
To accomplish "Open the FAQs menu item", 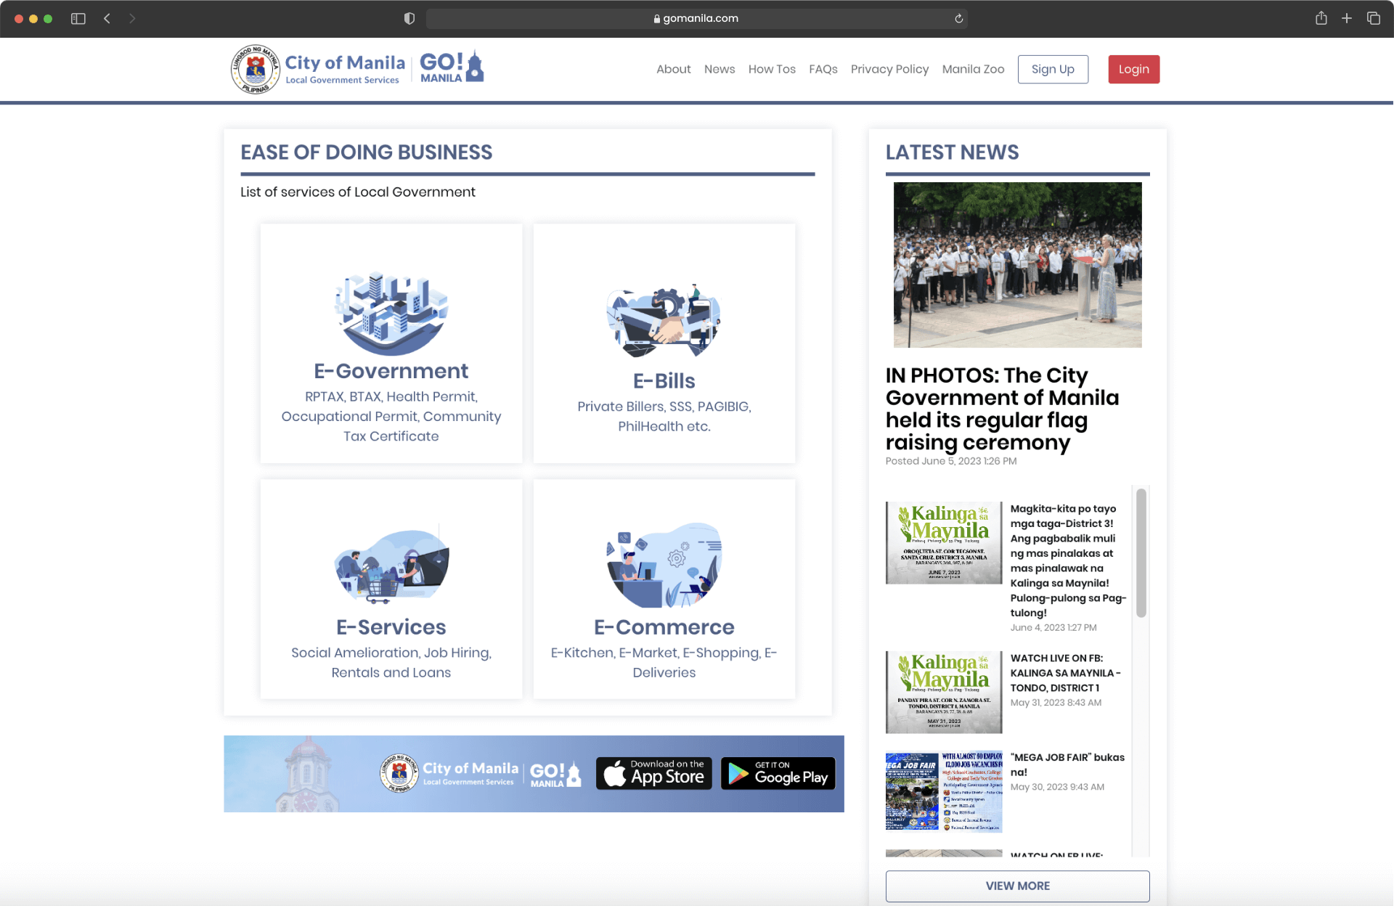I will [x=823, y=69].
